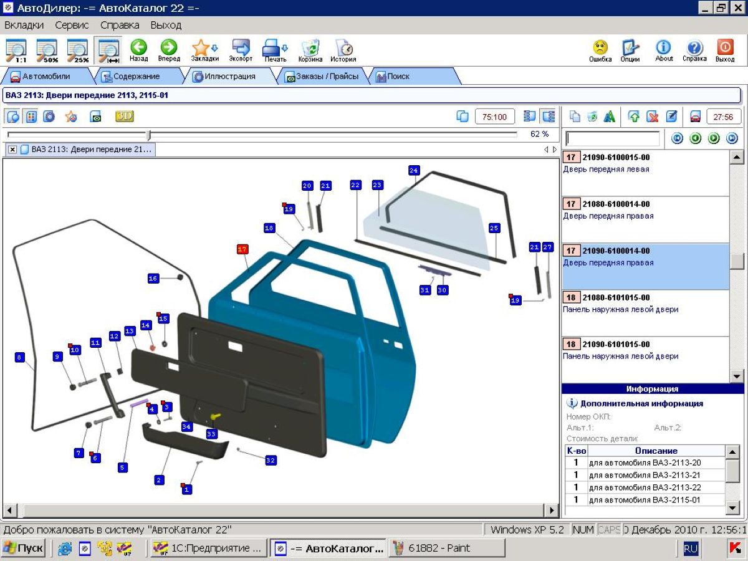
Task: Click red callout 17 on the door
Action: [242, 249]
